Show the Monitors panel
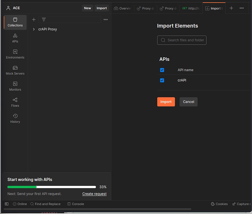 point(15,86)
